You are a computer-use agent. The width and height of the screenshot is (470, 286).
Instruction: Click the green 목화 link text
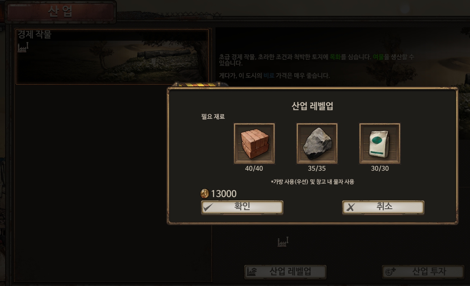335,57
